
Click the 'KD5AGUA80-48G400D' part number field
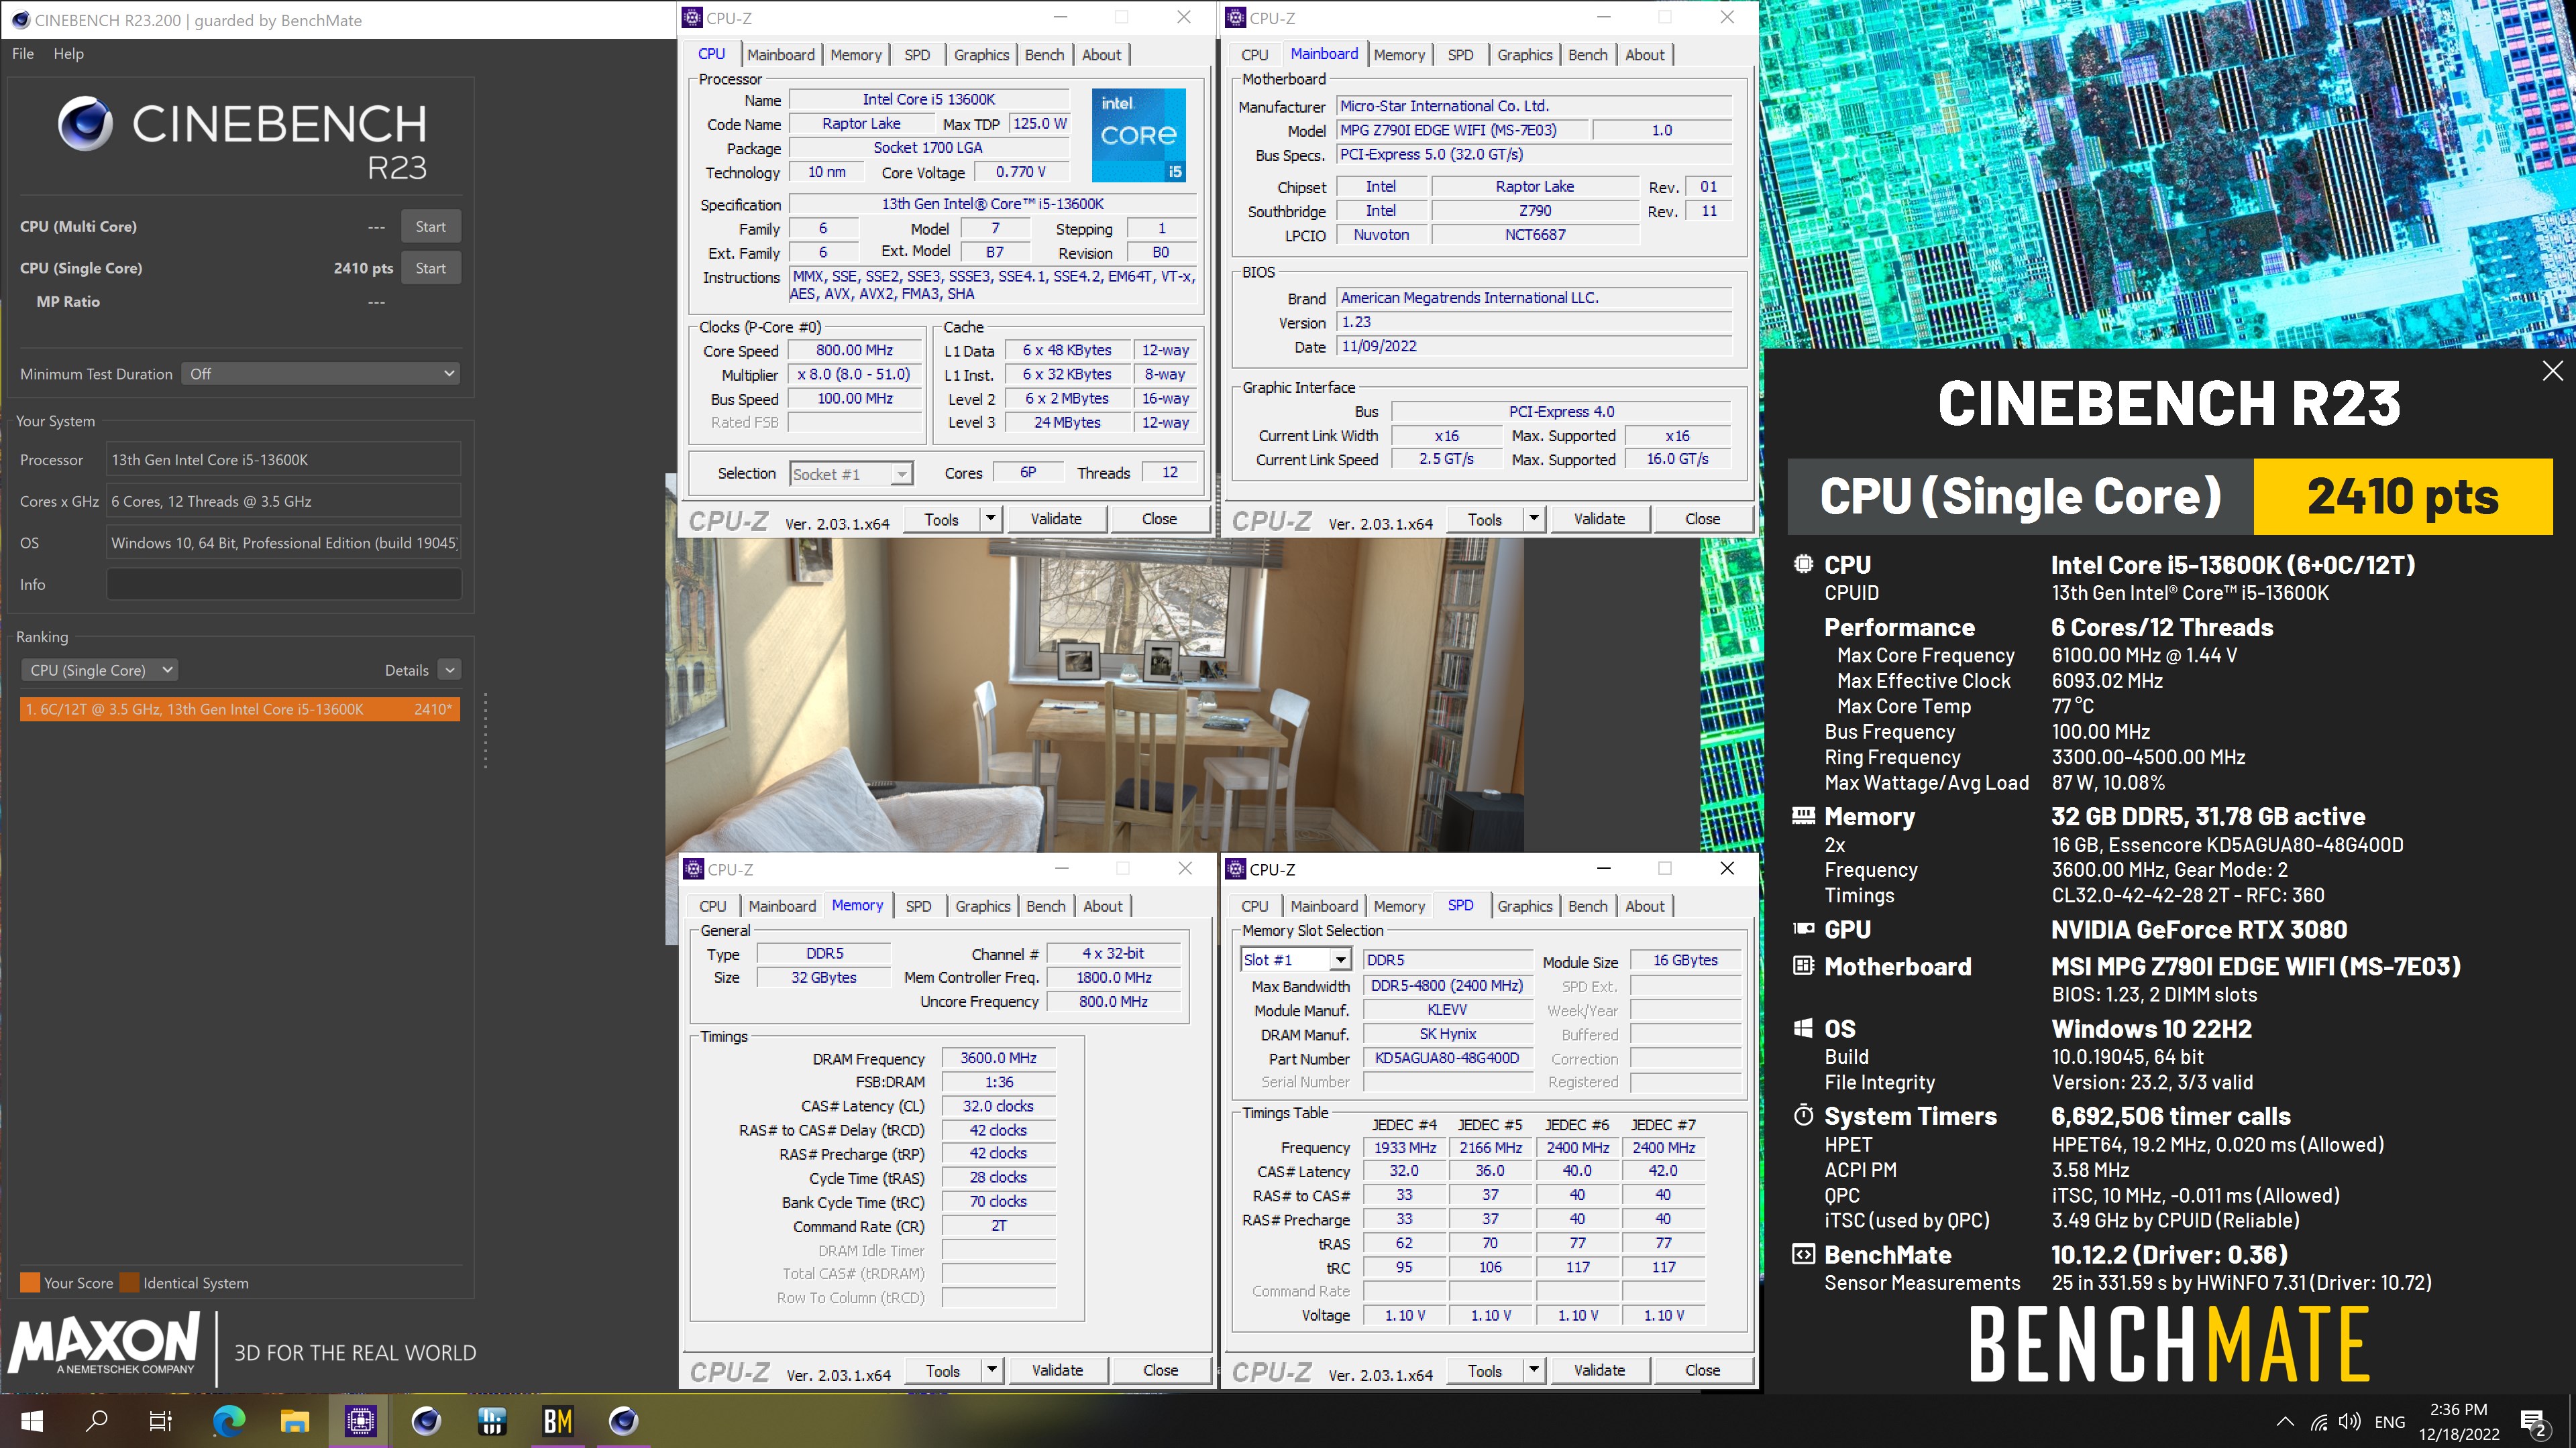click(1447, 1057)
